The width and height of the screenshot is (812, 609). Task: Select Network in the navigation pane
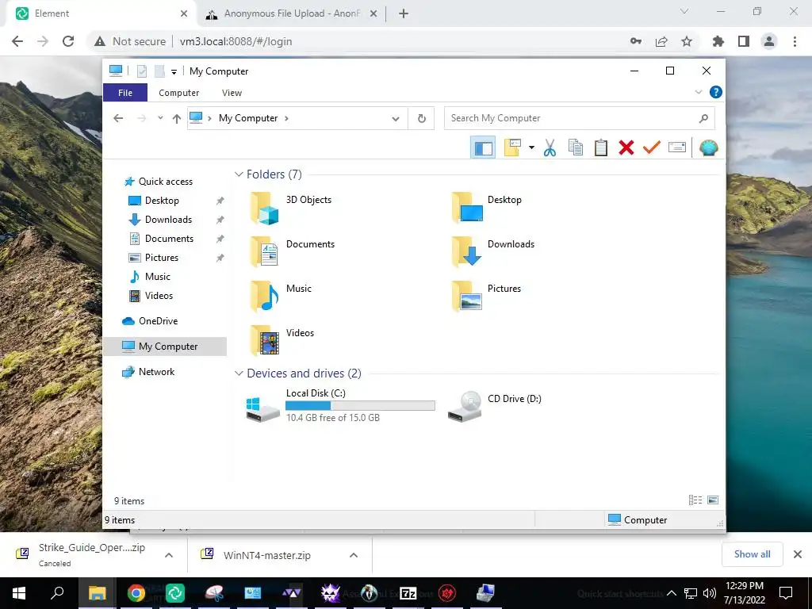[156, 372]
